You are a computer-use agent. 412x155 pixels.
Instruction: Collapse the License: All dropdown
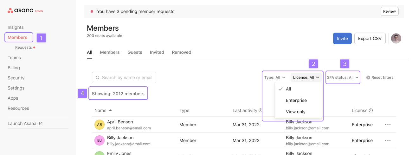[x=306, y=77]
